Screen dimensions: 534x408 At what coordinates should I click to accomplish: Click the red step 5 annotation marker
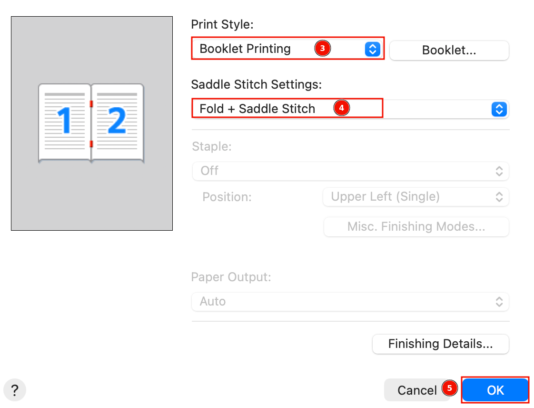click(x=450, y=388)
